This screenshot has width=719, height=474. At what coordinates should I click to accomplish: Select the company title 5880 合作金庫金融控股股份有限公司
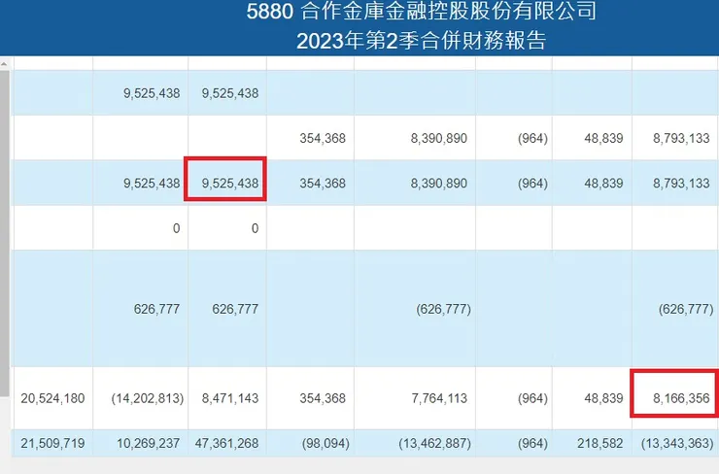(421, 12)
